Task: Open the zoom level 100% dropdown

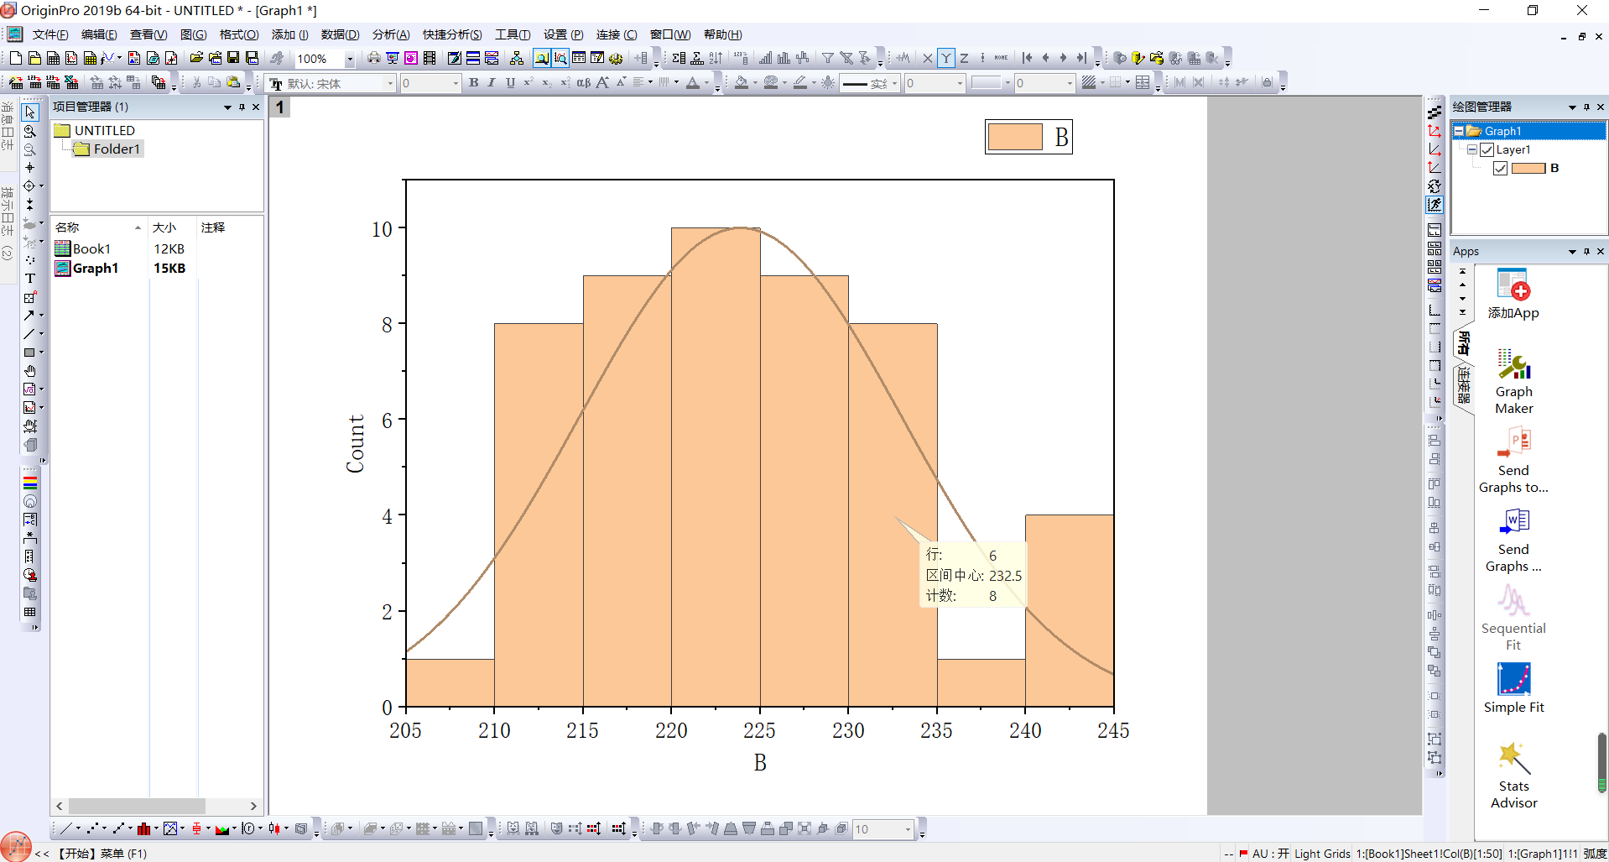Action: 350,59
